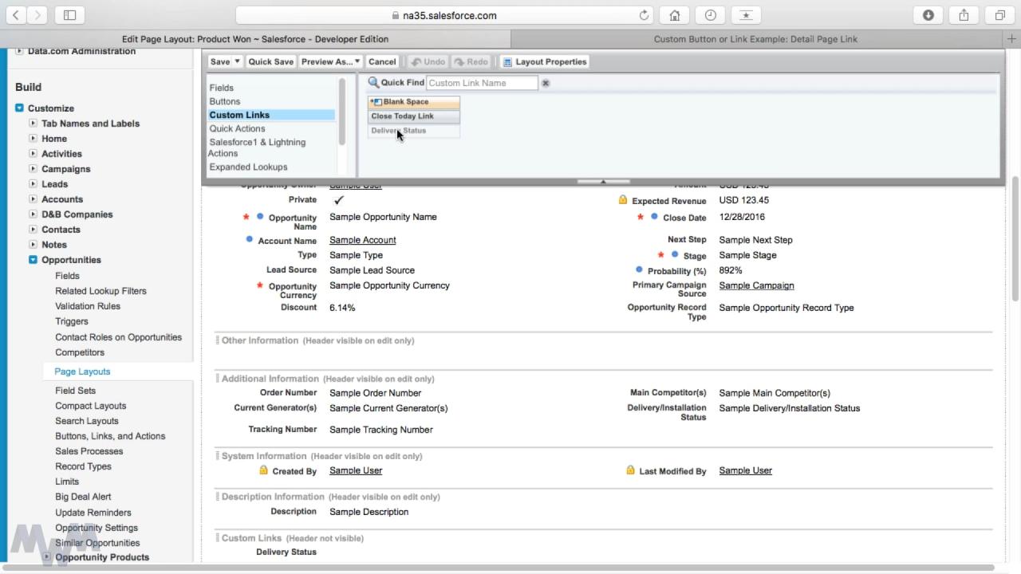
Task: Click the Created By lock icon
Action: coord(263,470)
